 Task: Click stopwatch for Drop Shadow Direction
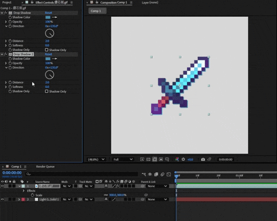10,26
